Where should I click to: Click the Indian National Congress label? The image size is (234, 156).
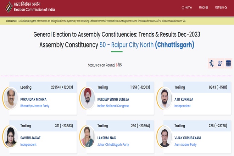tap(113, 106)
